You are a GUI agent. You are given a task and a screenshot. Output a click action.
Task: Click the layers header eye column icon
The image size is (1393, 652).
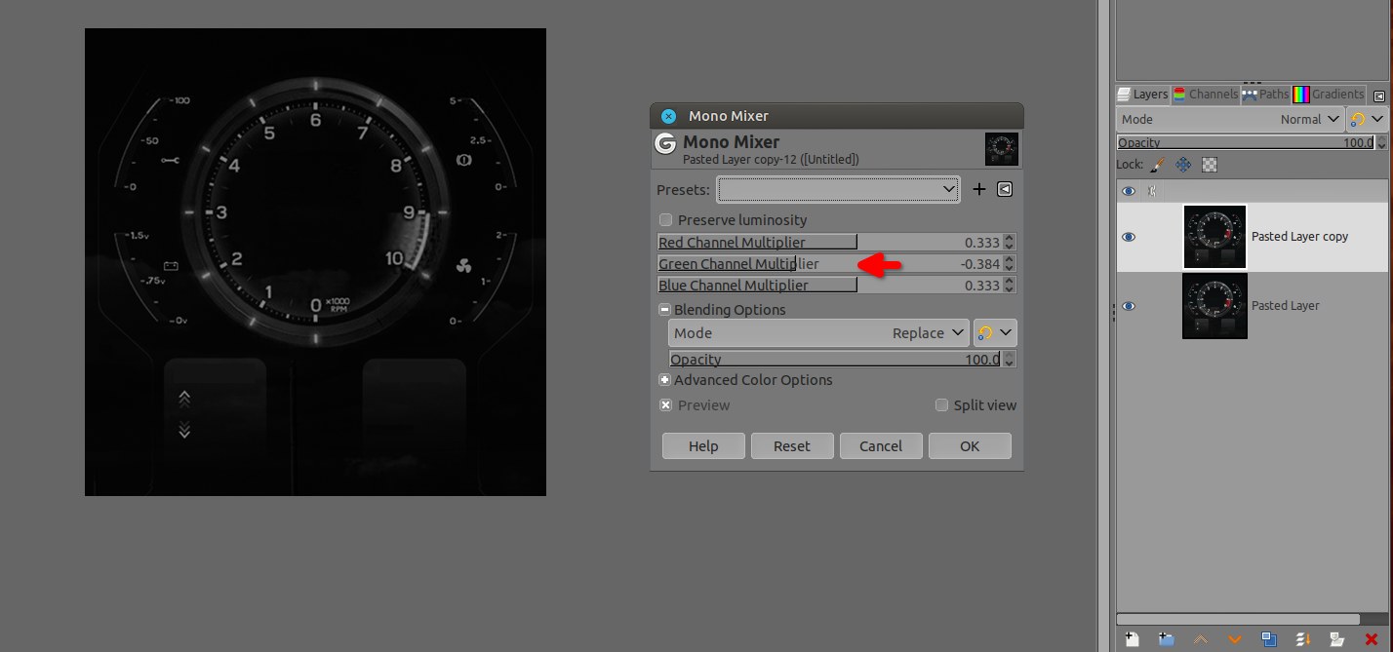pyautogui.click(x=1129, y=191)
